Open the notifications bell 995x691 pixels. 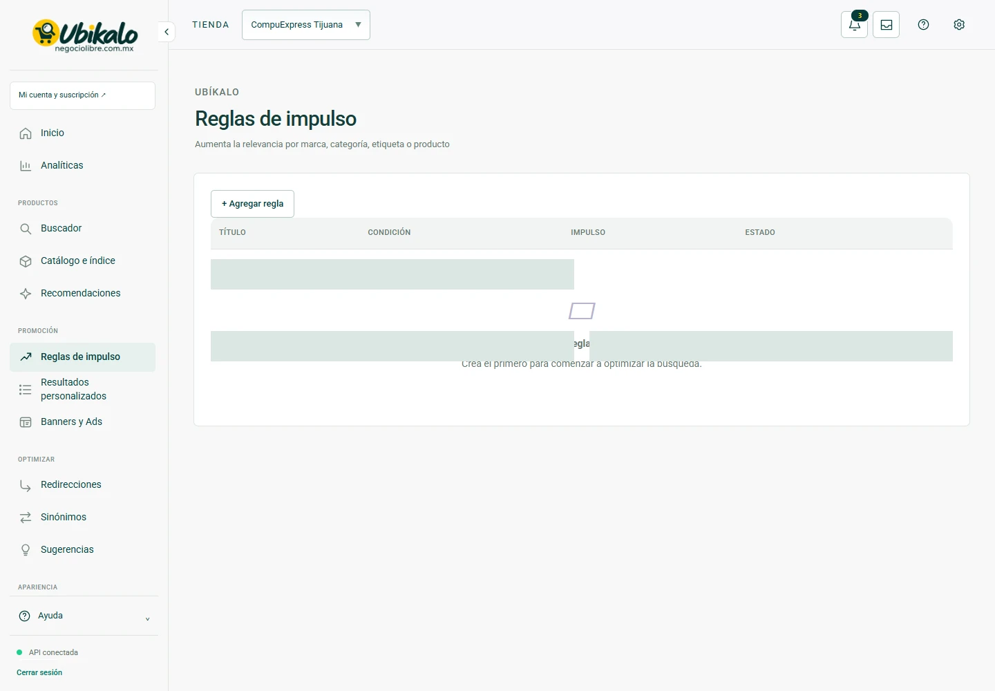pos(855,25)
